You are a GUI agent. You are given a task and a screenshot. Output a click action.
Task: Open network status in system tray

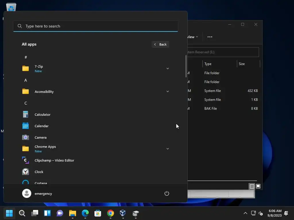coord(253,213)
